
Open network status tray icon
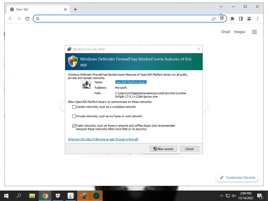click(228, 196)
